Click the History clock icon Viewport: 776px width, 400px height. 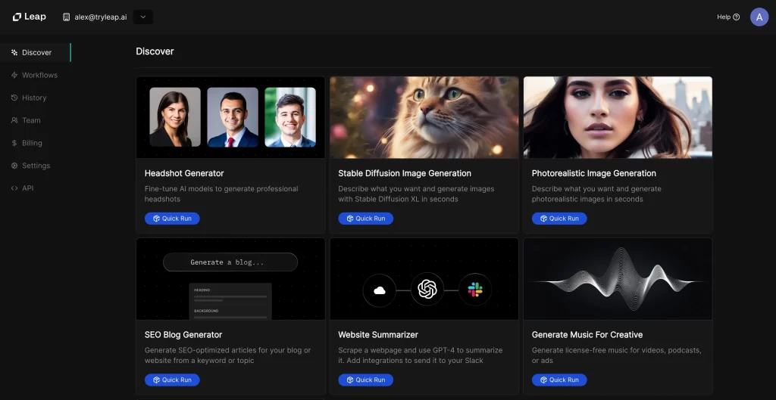pyautogui.click(x=14, y=98)
